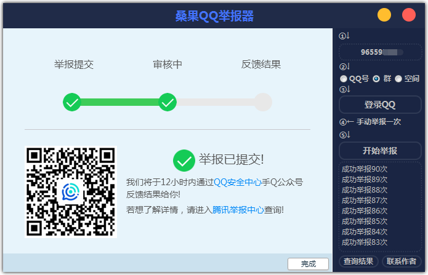Click the account number input field
Viewport: 428px width, 275px height.
[x=380, y=53]
